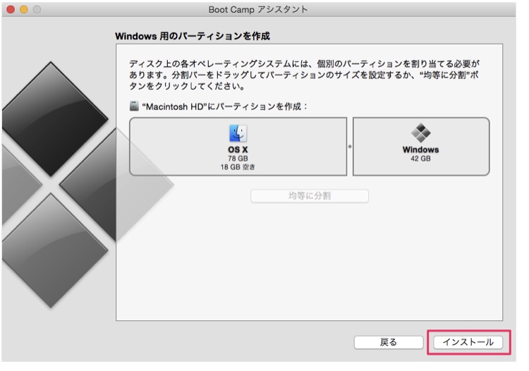Close the Boot Camp Assistant window
The width and height of the screenshot is (529, 371).
tap(11, 9)
